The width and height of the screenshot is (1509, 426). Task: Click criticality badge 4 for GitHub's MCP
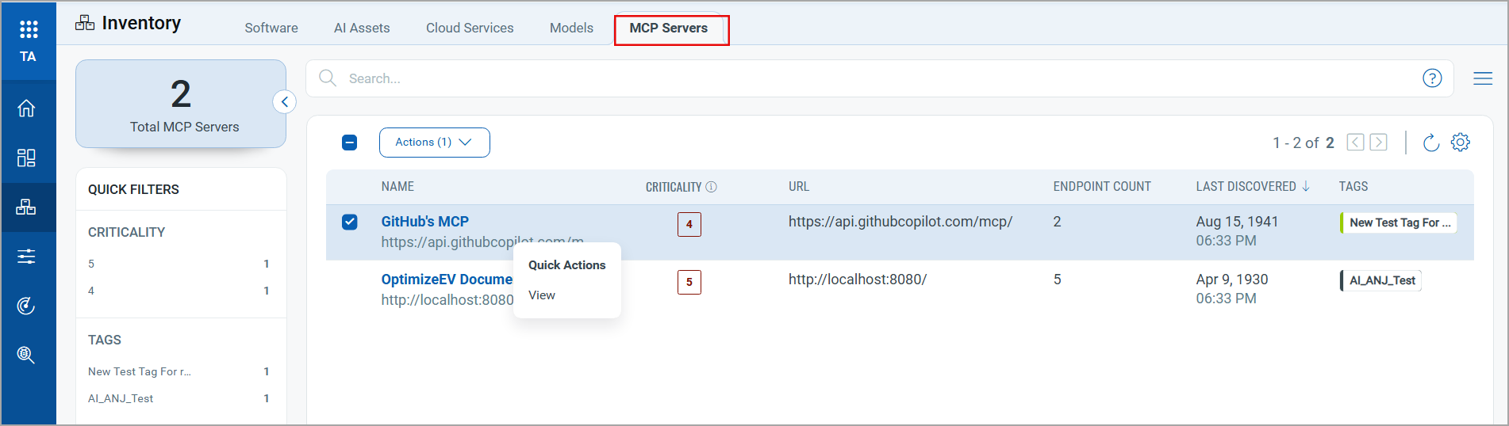[x=689, y=224]
